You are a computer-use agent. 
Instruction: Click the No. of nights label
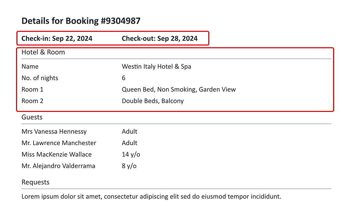click(x=40, y=78)
